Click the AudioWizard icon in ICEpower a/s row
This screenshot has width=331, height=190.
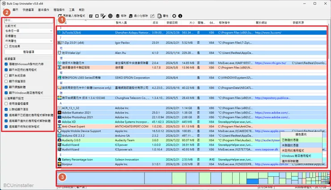59,149
